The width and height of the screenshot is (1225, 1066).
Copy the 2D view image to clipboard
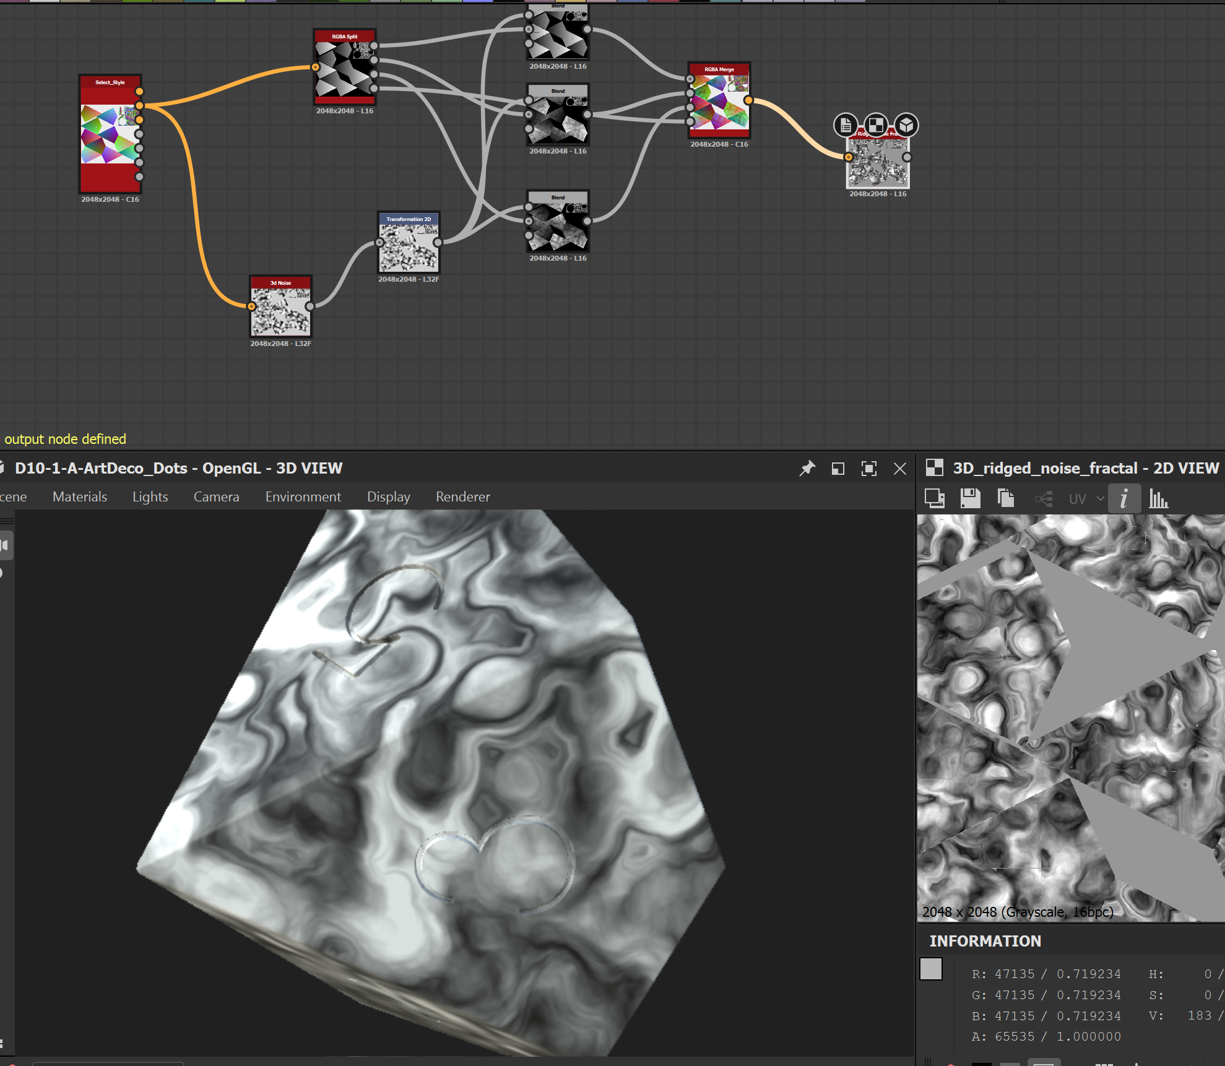[x=1005, y=498]
